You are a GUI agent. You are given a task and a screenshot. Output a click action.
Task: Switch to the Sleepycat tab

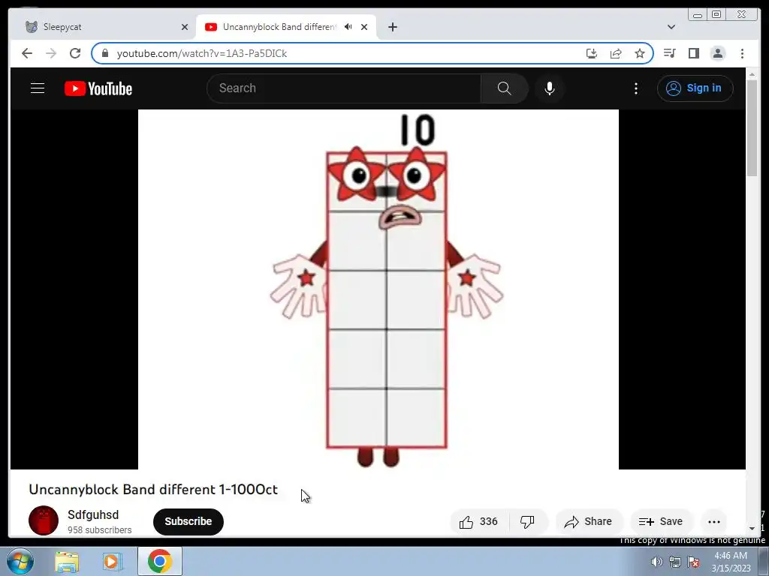click(103, 27)
